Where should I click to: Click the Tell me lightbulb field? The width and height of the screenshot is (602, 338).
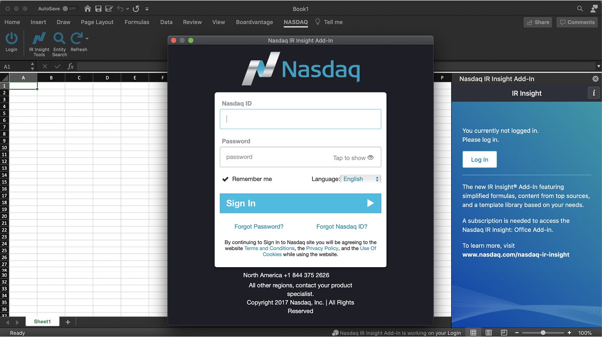(329, 22)
